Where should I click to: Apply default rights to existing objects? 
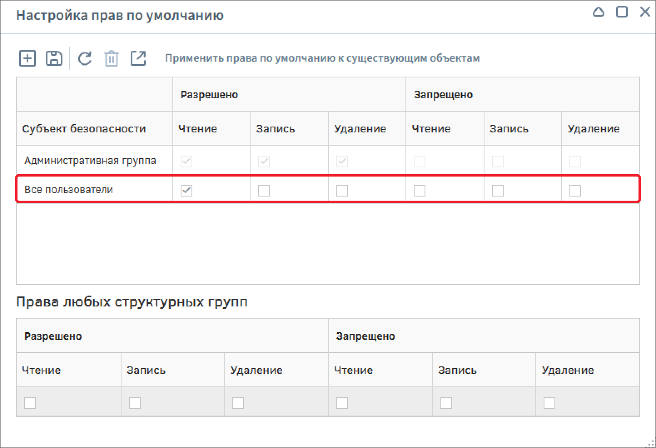click(x=322, y=58)
